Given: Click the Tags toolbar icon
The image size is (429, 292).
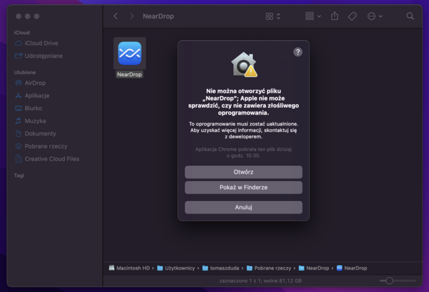Looking at the screenshot, I should point(352,16).
